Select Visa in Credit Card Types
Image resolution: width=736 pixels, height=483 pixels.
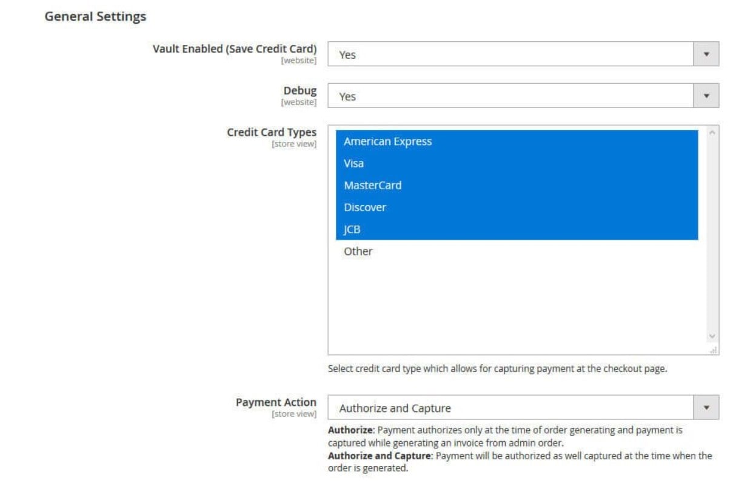click(x=517, y=163)
